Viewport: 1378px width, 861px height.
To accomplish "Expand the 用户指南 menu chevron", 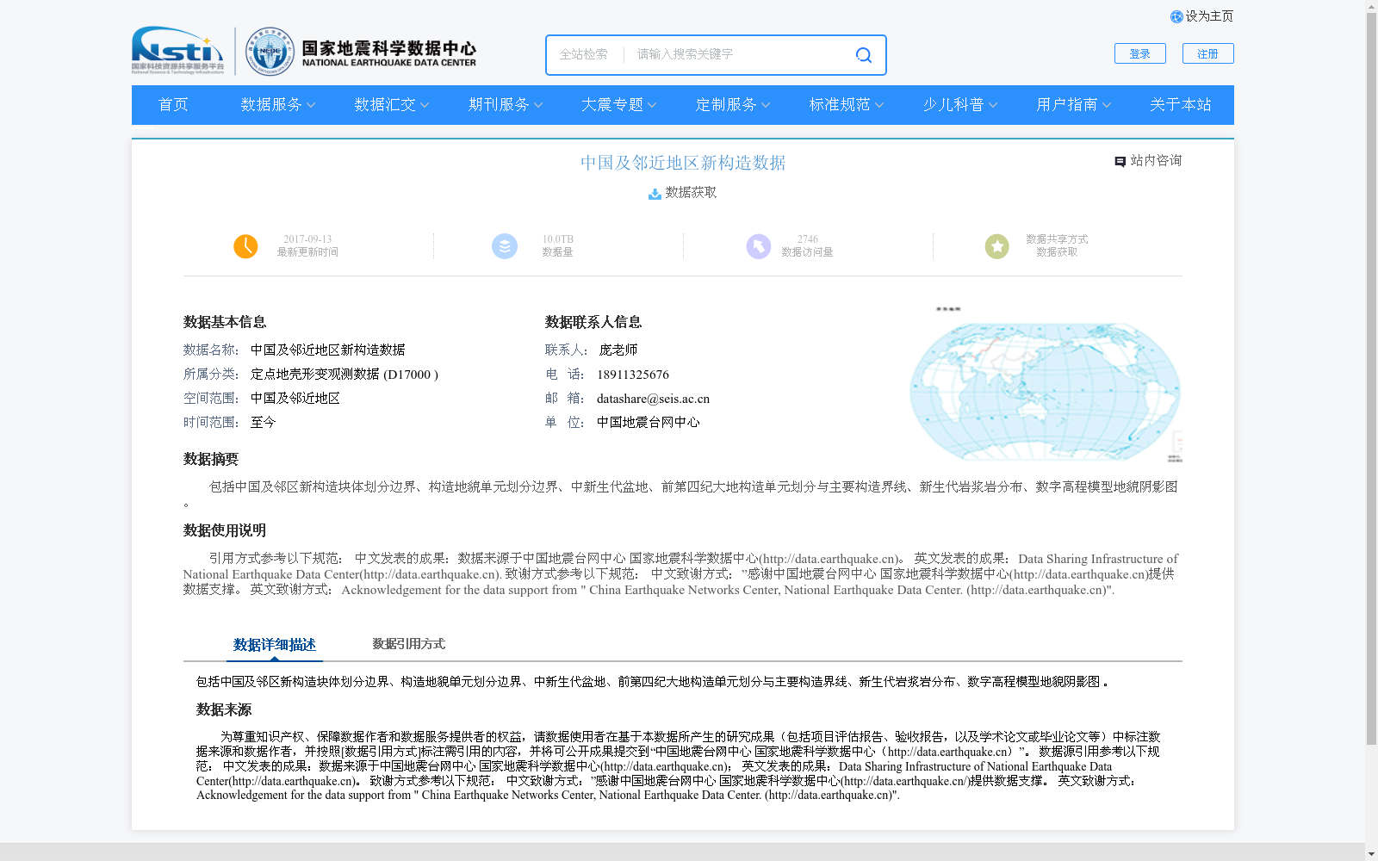I will pos(1107,105).
